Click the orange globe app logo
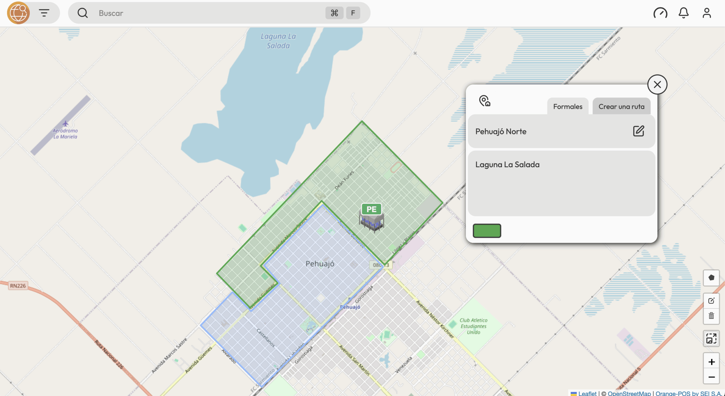The width and height of the screenshot is (725, 396). [x=18, y=13]
